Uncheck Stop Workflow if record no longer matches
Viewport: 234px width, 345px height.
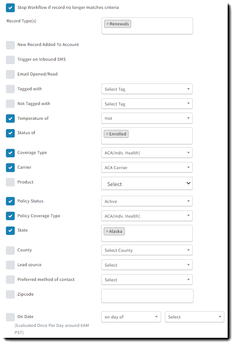point(11,8)
